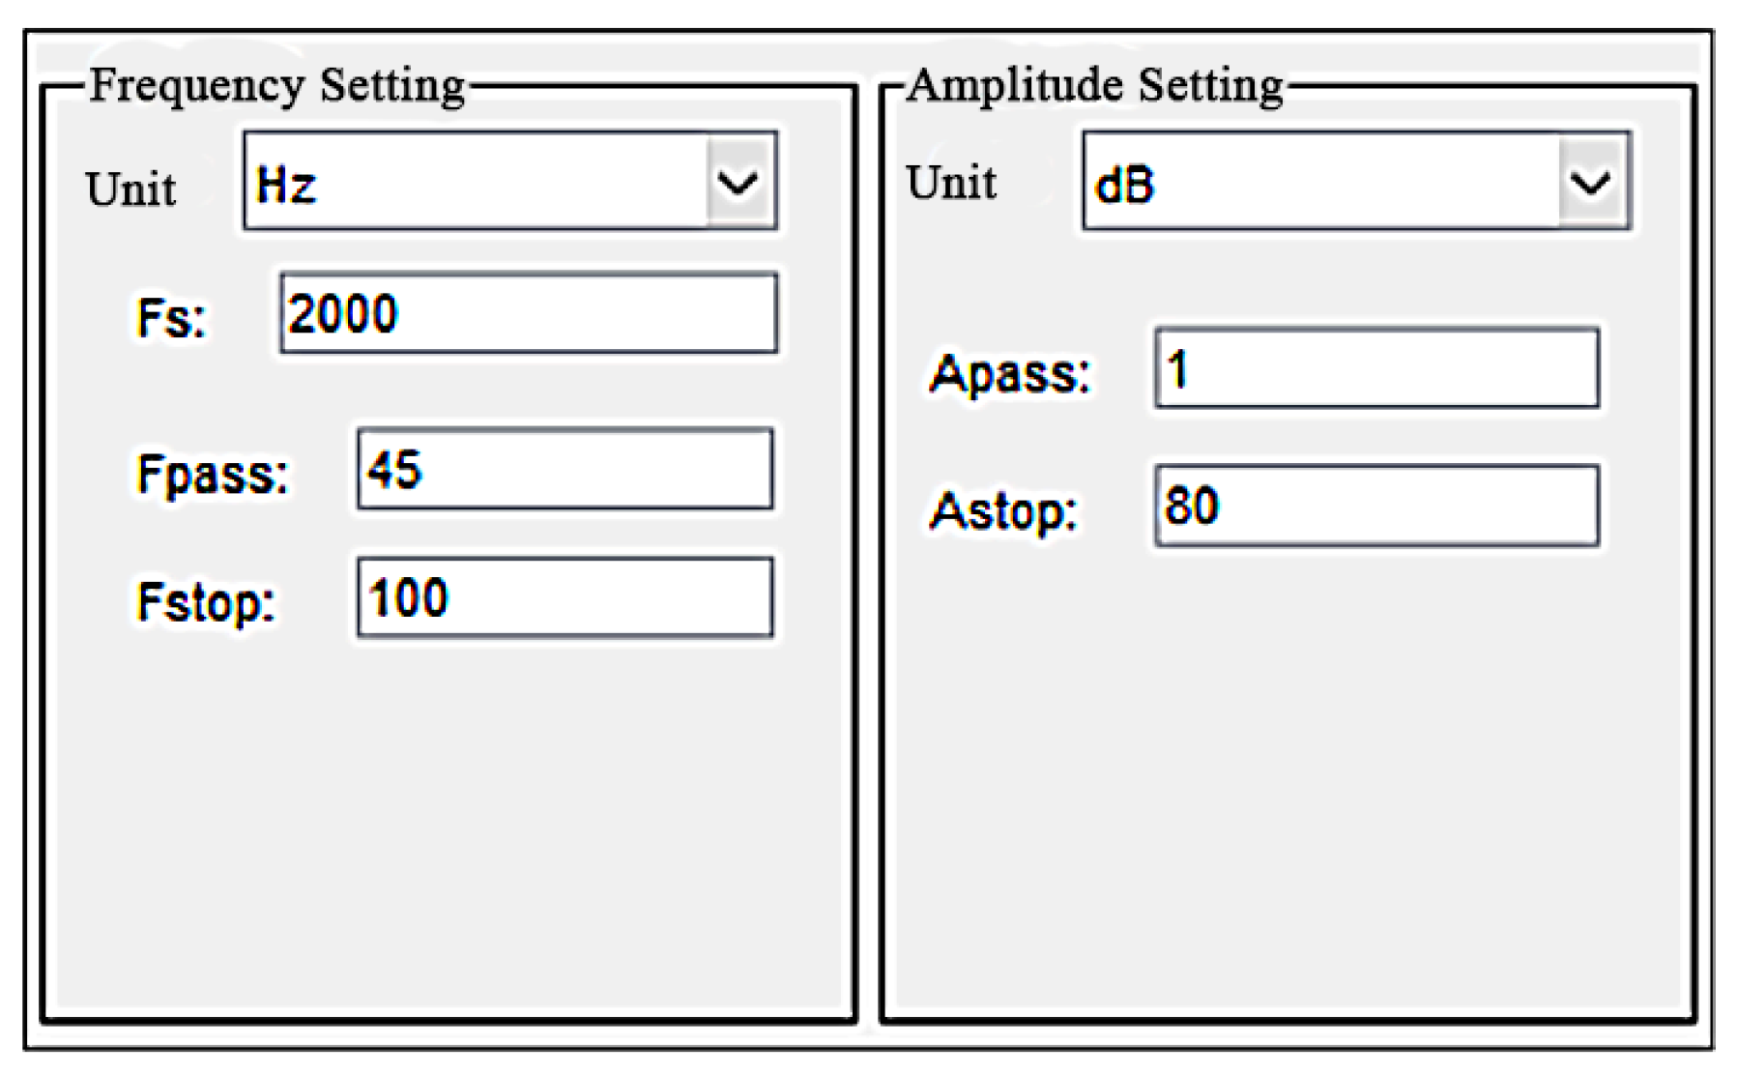The width and height of the screenshot is (1737, 1073).
Task: Click the Frequency Setting group title
Action: tap(277, 85)
